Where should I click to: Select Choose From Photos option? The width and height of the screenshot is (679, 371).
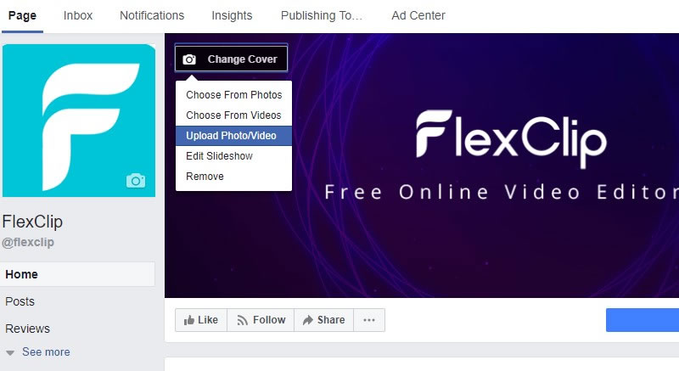pyautogui.click(x=234, y=95)
